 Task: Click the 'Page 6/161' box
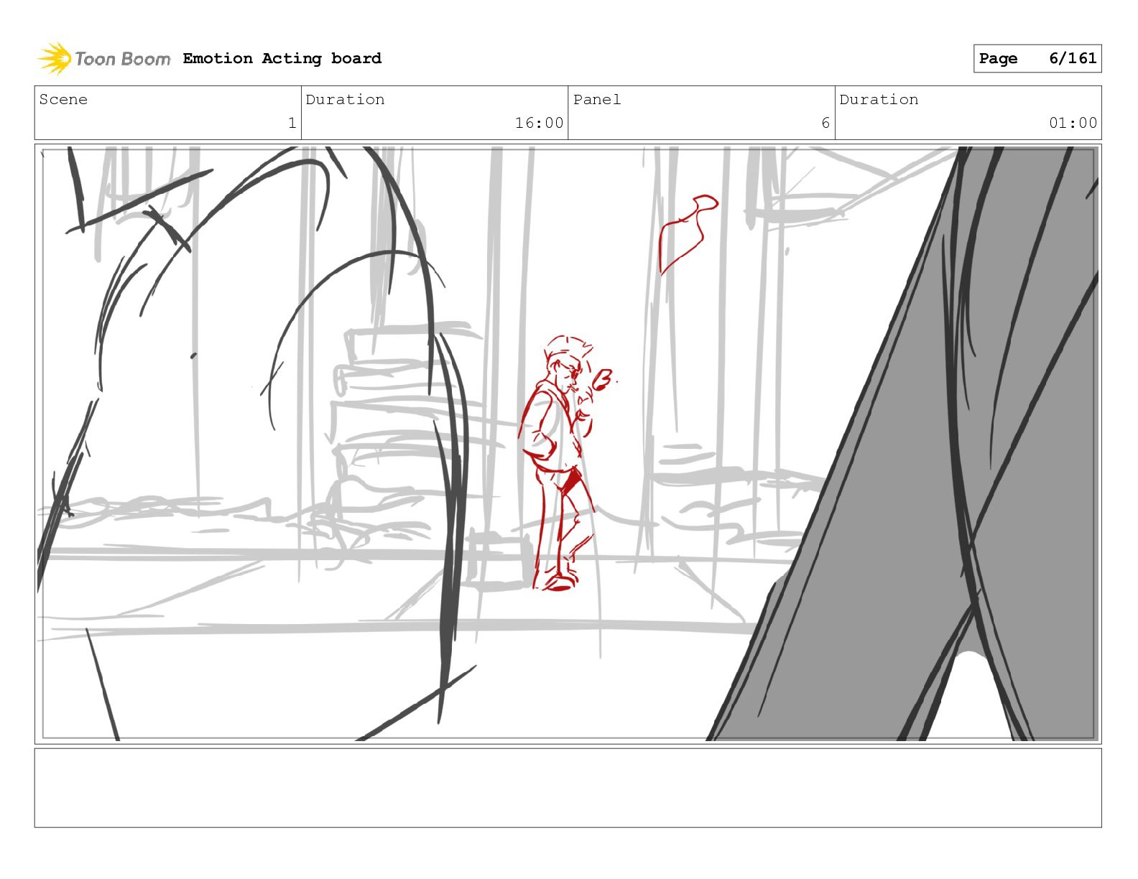(x=1037, y=59)
